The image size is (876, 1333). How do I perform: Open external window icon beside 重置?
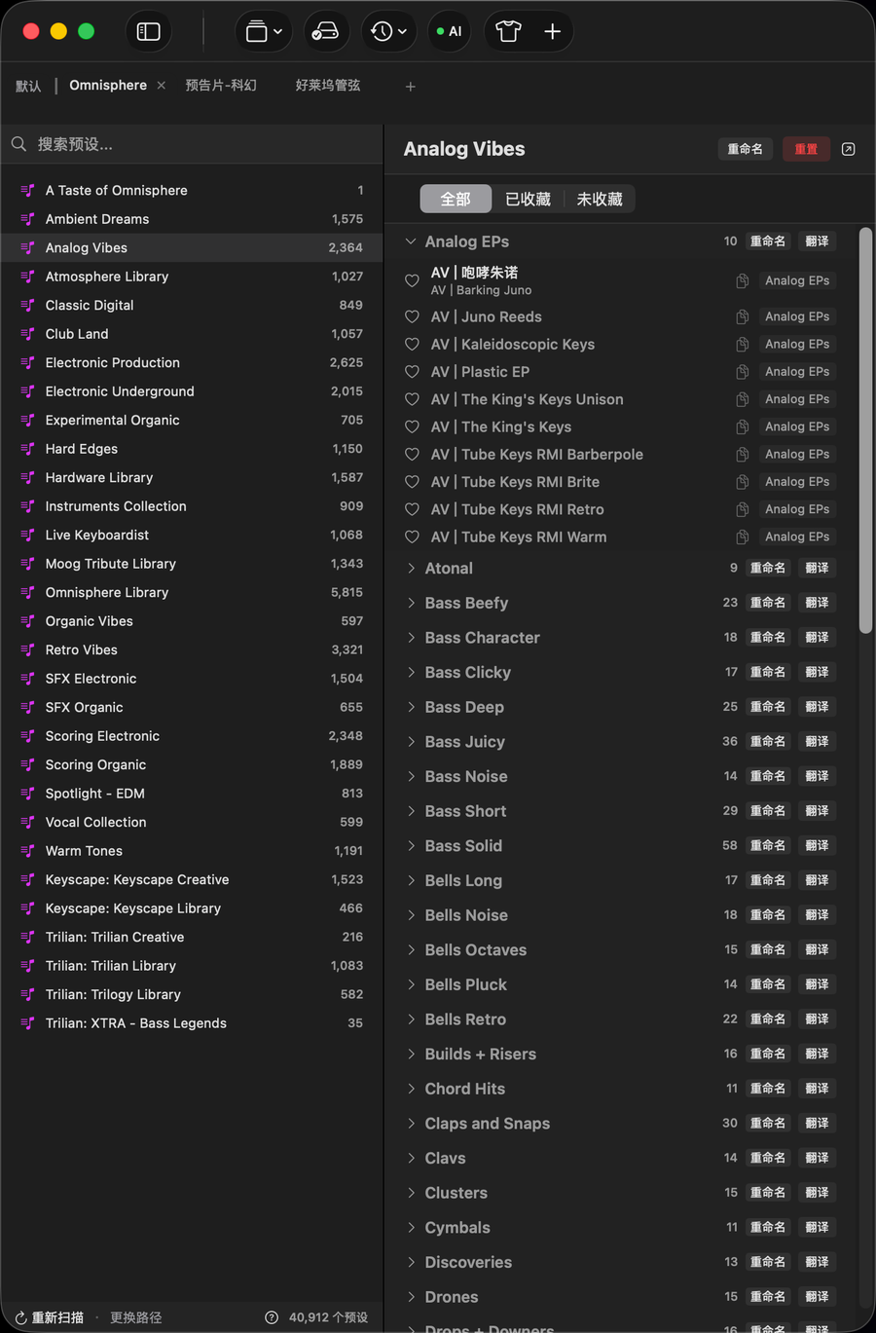pyautogui.click(x=848, y=149)
